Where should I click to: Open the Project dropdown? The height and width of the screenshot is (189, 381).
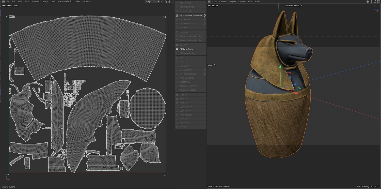[152, 2]
